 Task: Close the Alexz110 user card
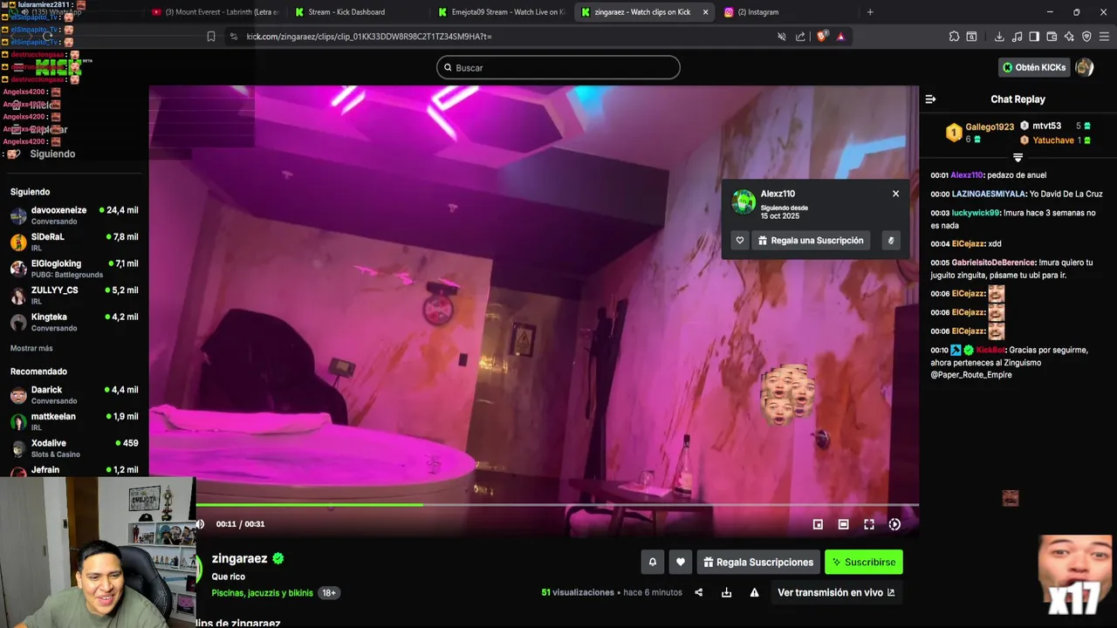[895, 194]
